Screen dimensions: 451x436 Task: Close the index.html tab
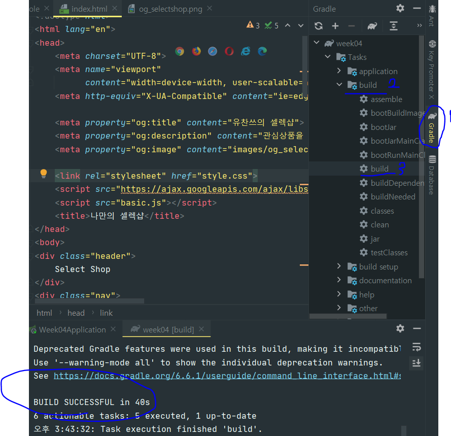[x=115, y=8]
